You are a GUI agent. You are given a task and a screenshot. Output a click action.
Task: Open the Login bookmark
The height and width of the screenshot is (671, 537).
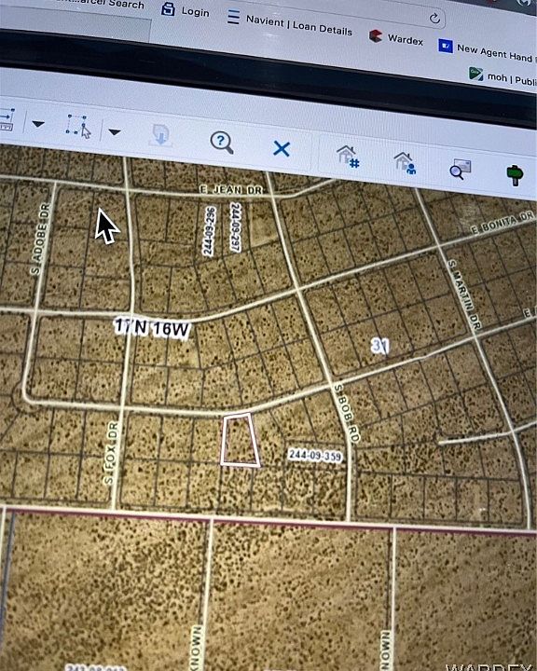(186, 10)
